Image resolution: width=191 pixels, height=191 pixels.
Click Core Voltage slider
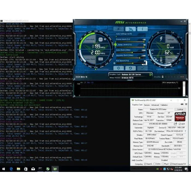tap(130, 36)
